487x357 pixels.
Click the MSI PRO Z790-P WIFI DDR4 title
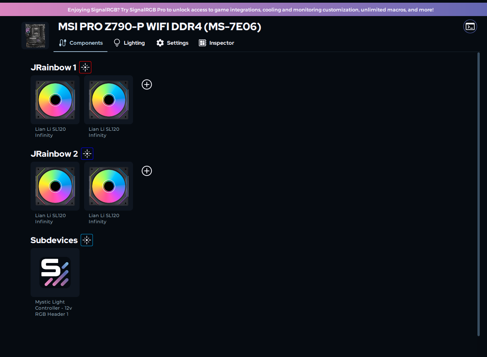[x=159, y=27]
